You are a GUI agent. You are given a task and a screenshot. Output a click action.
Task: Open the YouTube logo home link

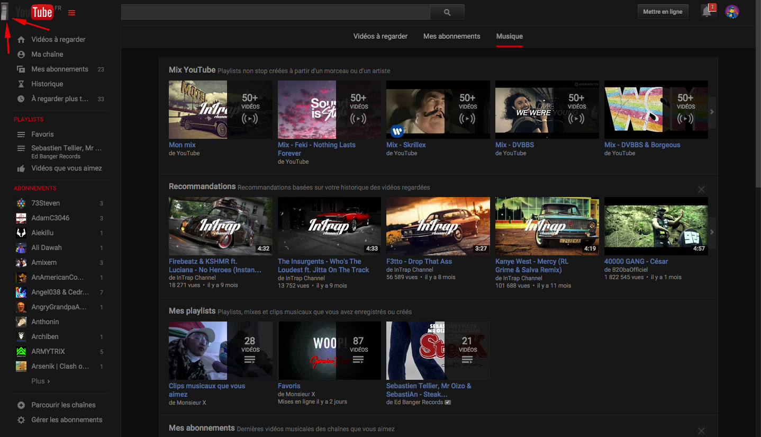click(x=34, y=12)
